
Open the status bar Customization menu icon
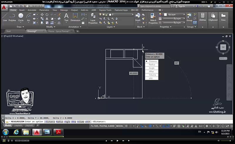tap(231, 126)
